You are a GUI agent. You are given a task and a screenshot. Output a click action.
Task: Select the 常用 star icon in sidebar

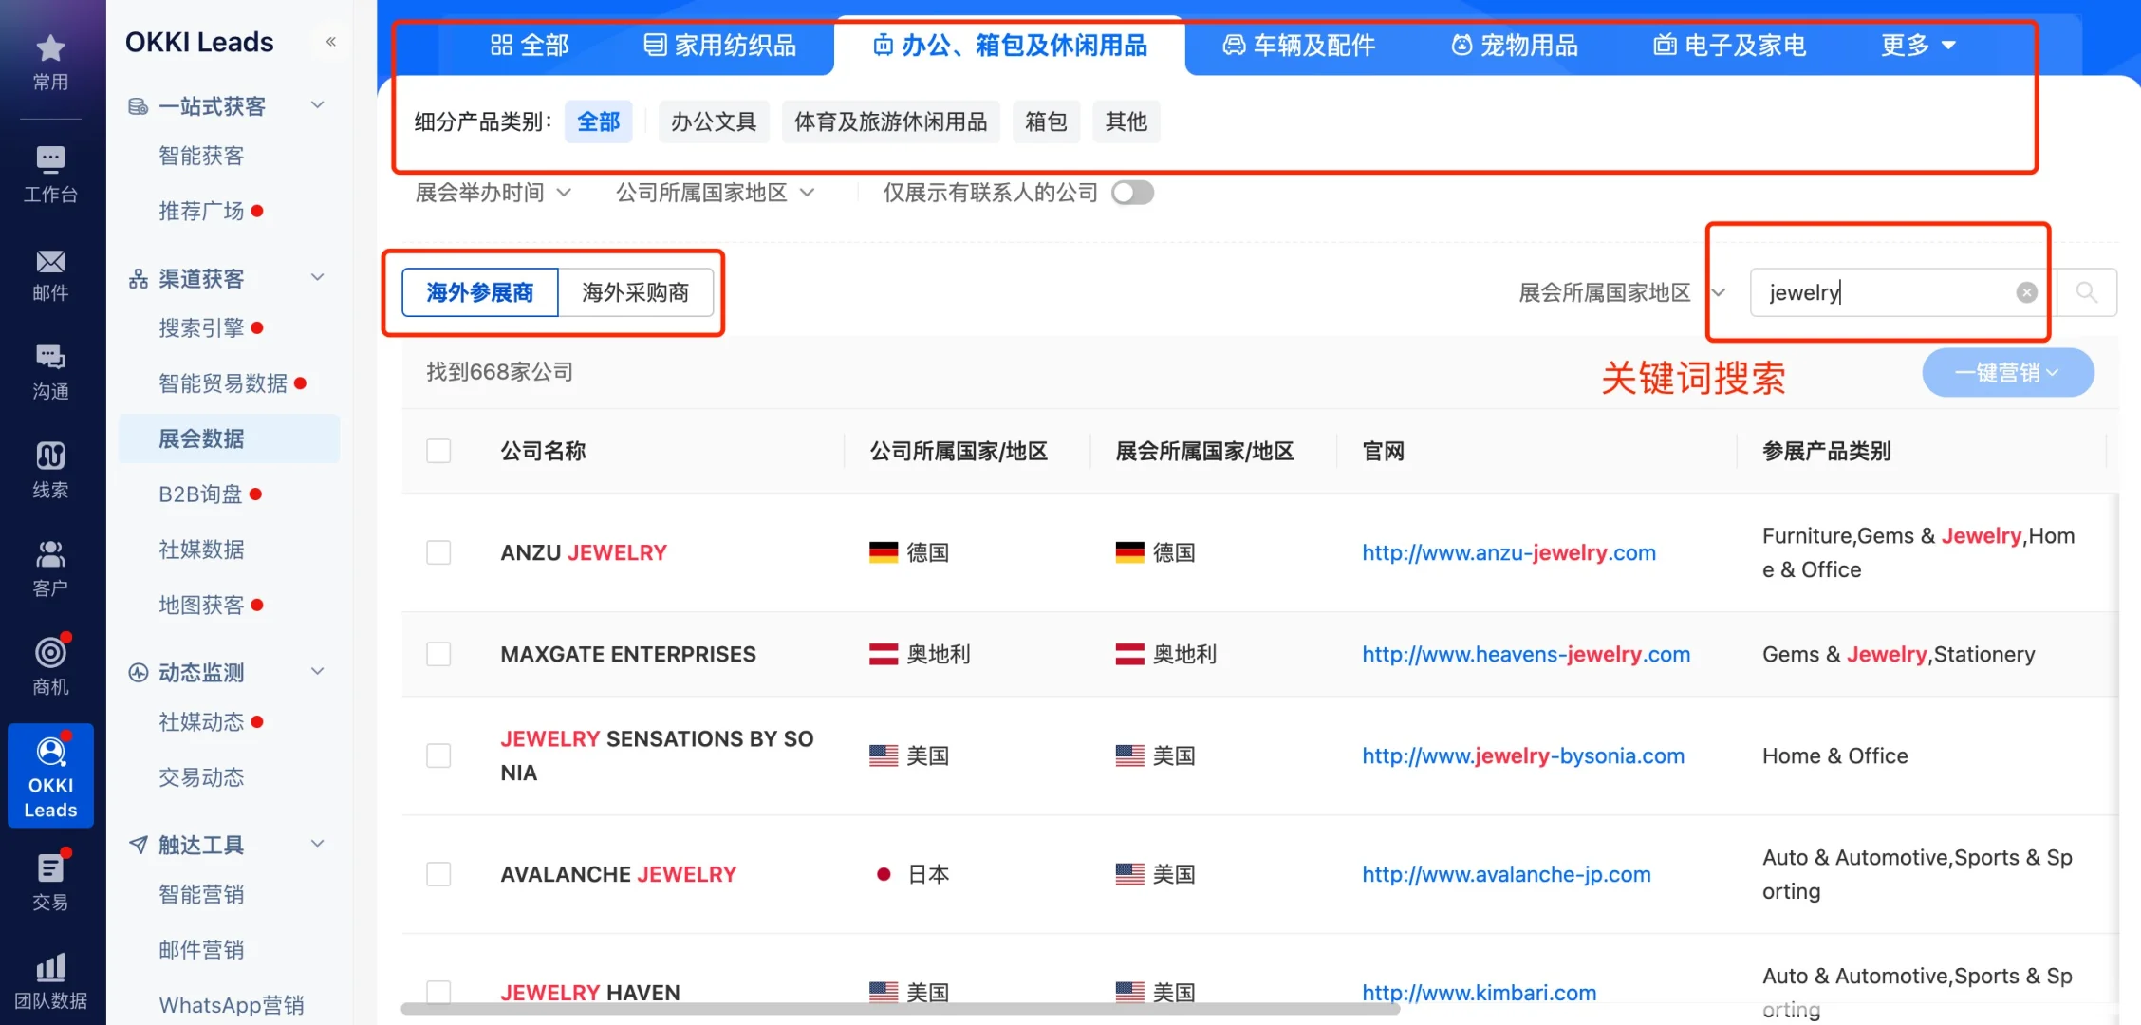click(49, 62)
